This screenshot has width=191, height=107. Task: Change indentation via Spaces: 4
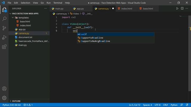[x=147, y=105]
